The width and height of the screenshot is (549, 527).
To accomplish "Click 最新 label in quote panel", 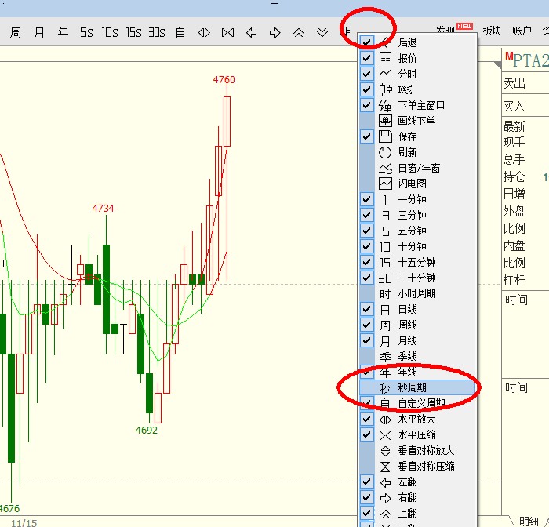I will [x=514, y=126].
